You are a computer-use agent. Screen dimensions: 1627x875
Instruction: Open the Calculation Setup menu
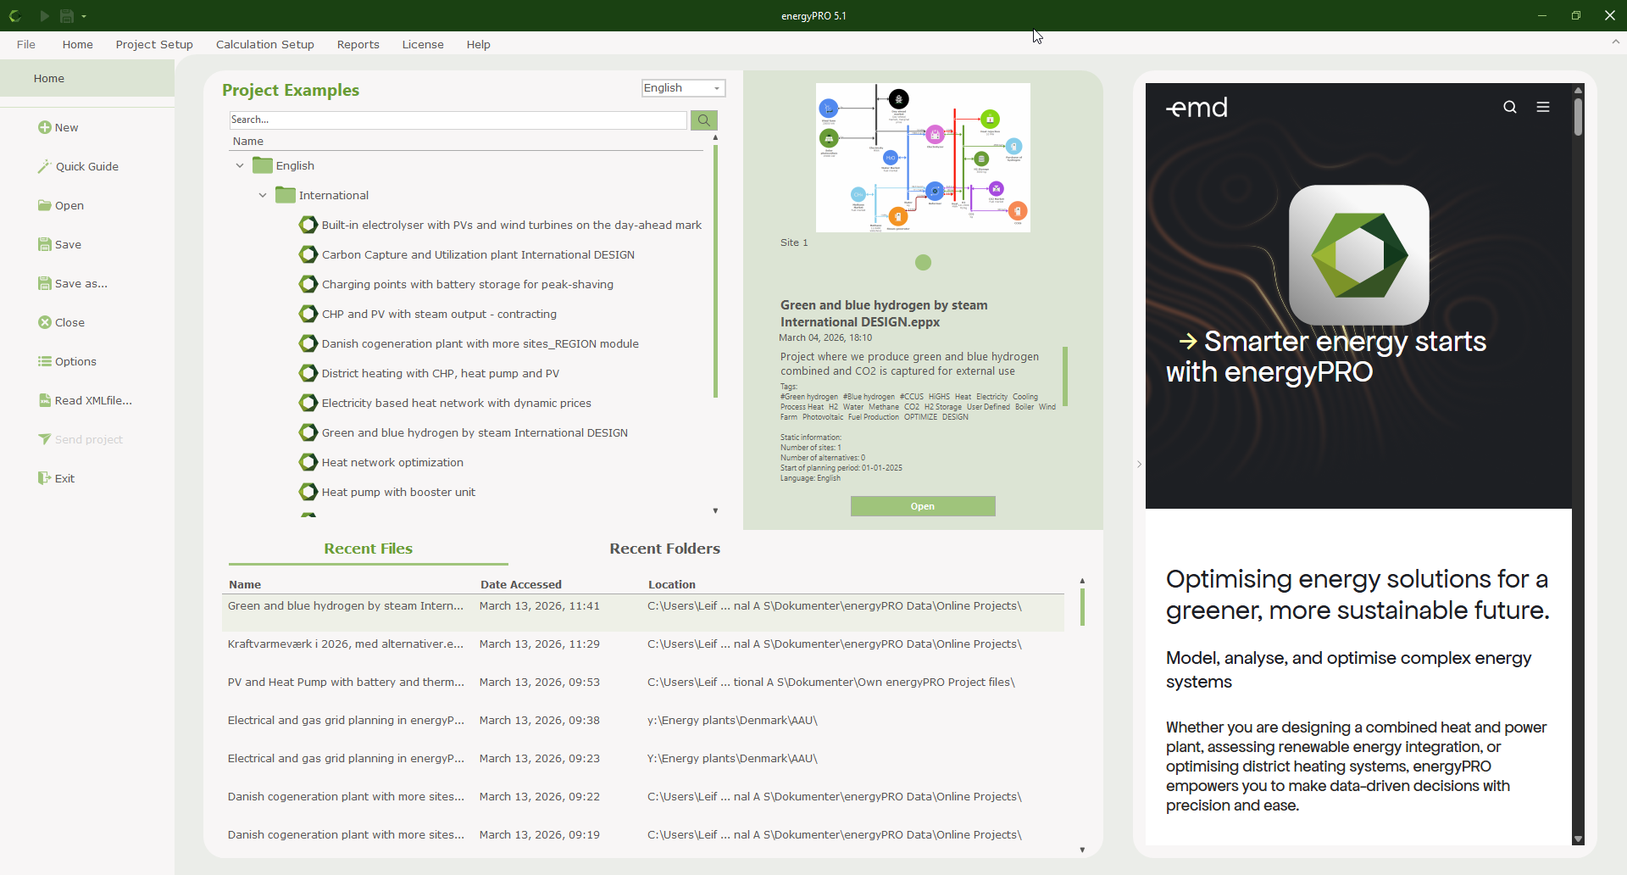[265, 44]
